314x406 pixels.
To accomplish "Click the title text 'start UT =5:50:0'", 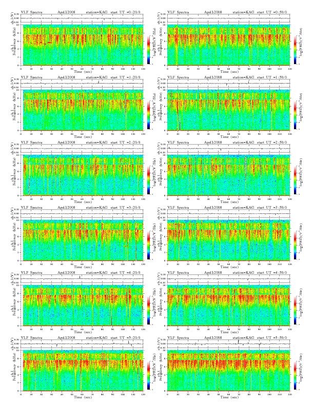I will click(272, 338).
